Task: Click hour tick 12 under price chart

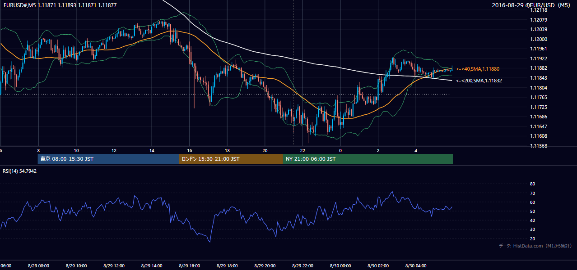Action: (x=114, y=151)
